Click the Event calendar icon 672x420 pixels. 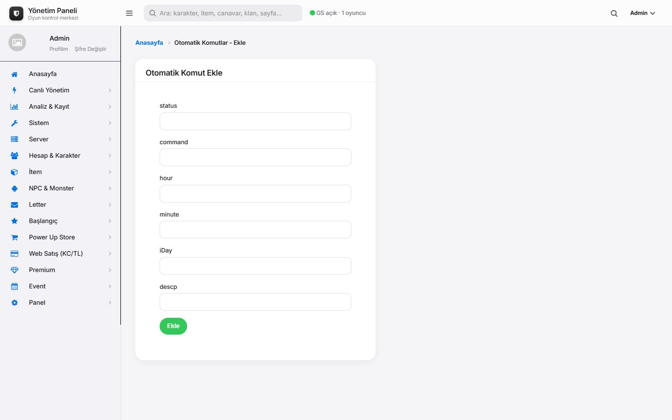click(14, 287)
